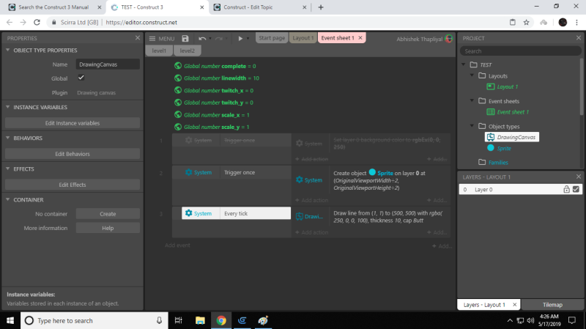The image size is (586, 329).
Task: Close the Properties panel
Action: tap(138, 38)
